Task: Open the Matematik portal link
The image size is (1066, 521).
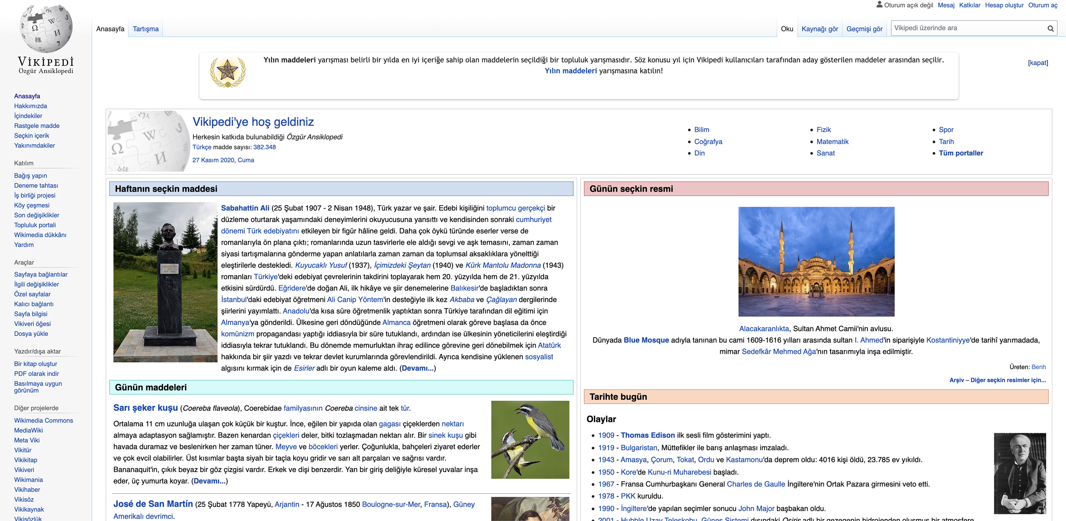Action: 832,142
